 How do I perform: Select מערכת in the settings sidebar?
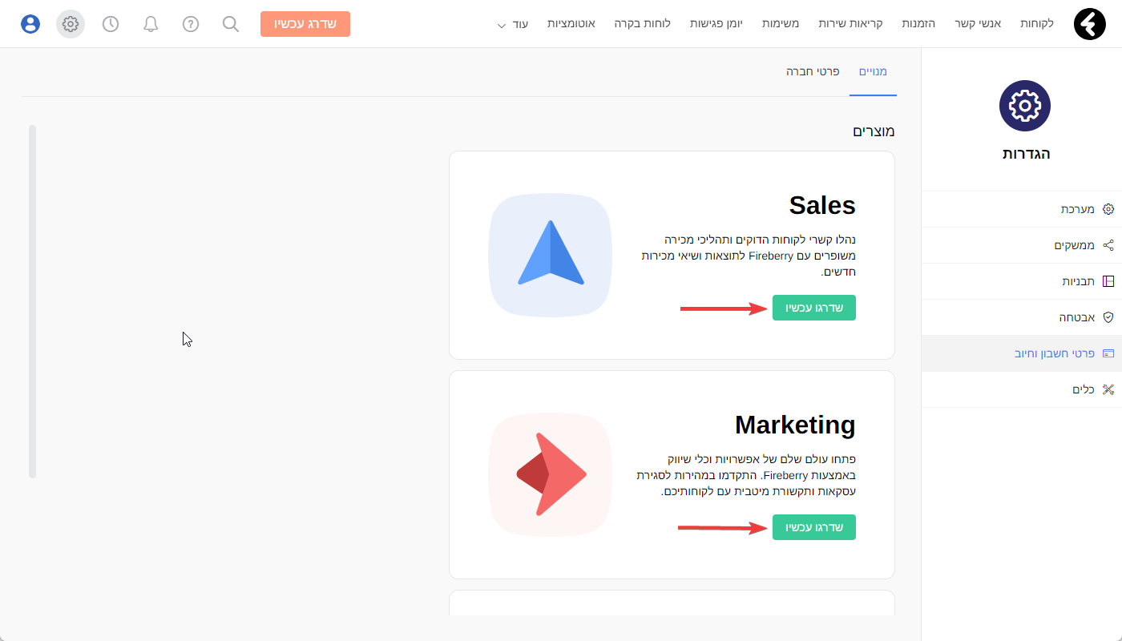1022,209
